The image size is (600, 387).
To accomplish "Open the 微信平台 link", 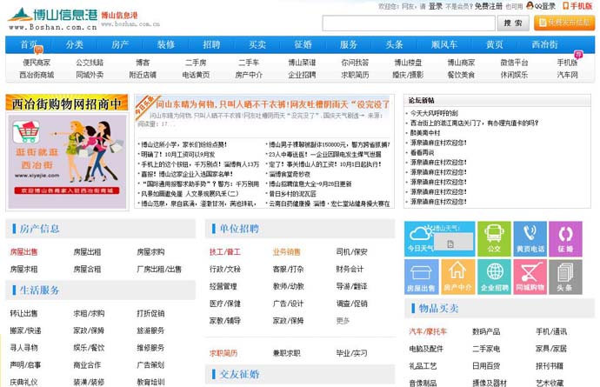I will pyautogui.click(x=514, y=63).
